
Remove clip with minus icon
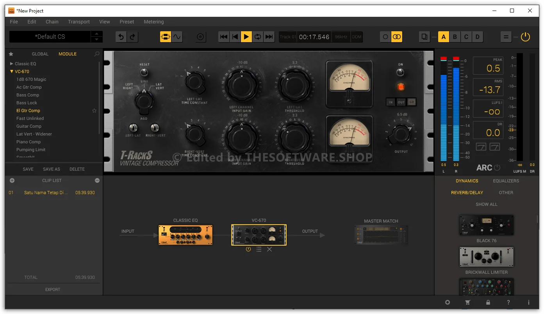coord(97,180)
